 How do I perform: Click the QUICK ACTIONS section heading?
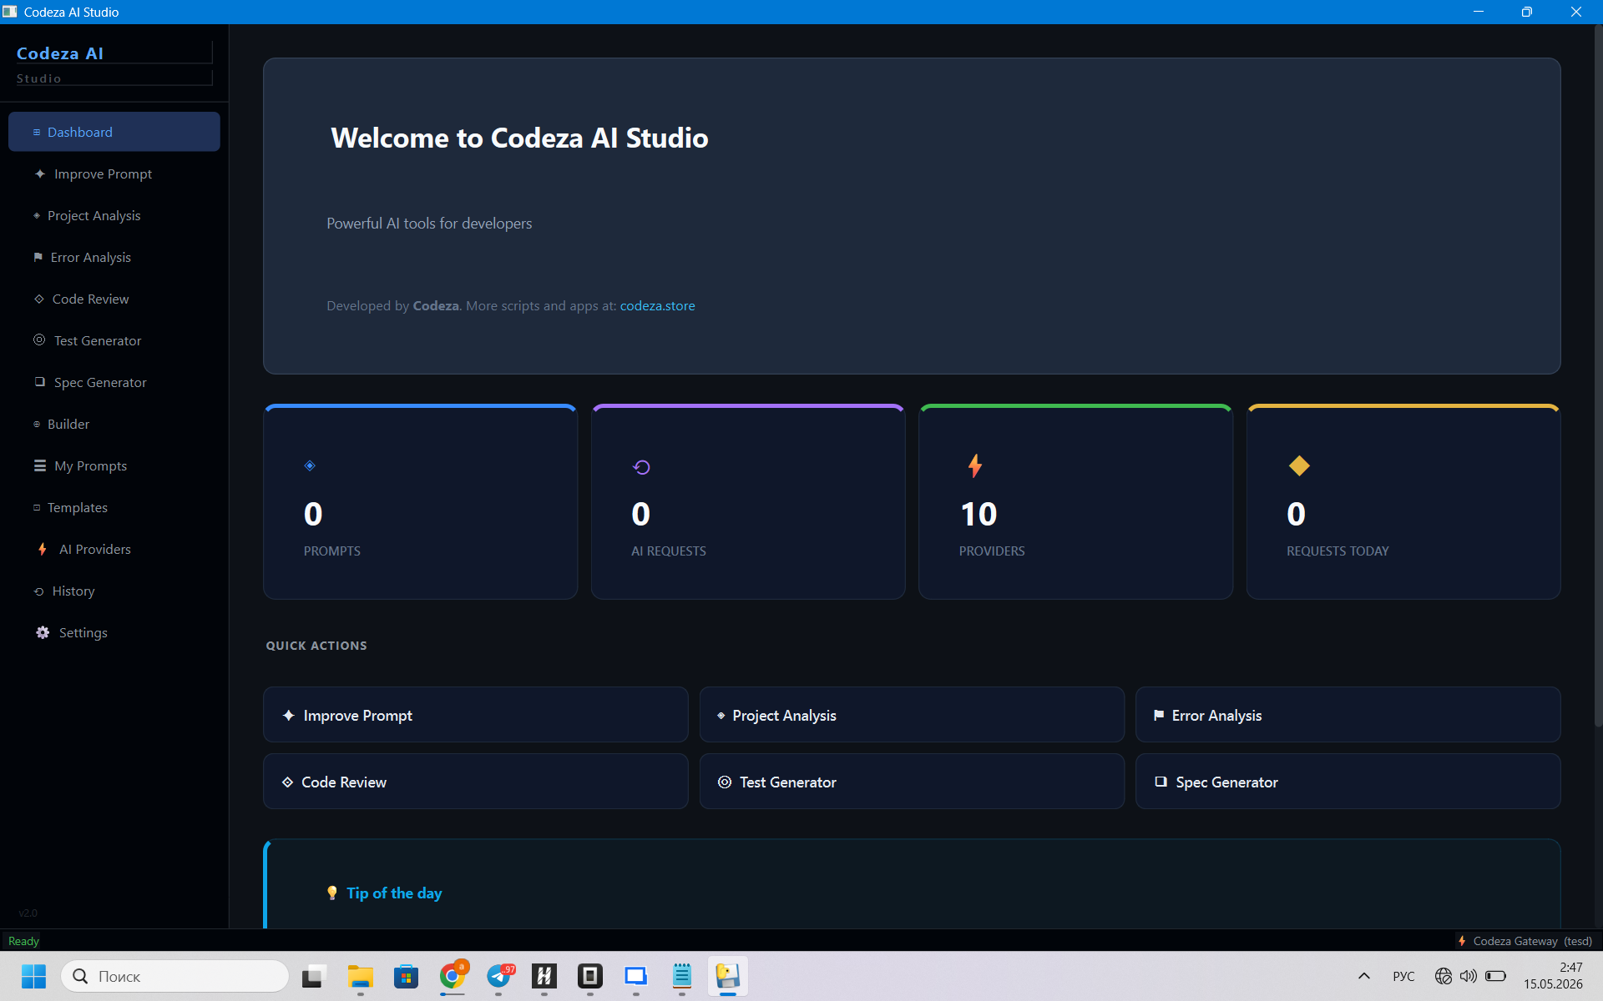pos(316,646)
